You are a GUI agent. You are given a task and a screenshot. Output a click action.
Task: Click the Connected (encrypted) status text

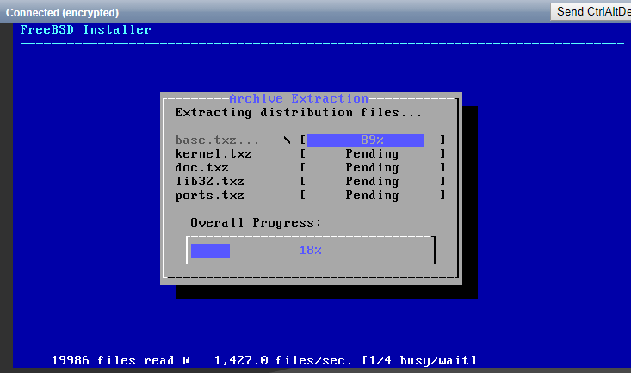click(x=62, y=12)
